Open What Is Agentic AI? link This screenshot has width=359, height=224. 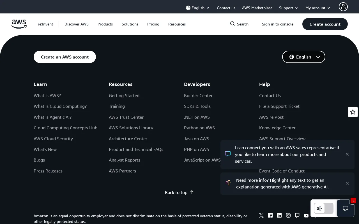pos(52,117)
